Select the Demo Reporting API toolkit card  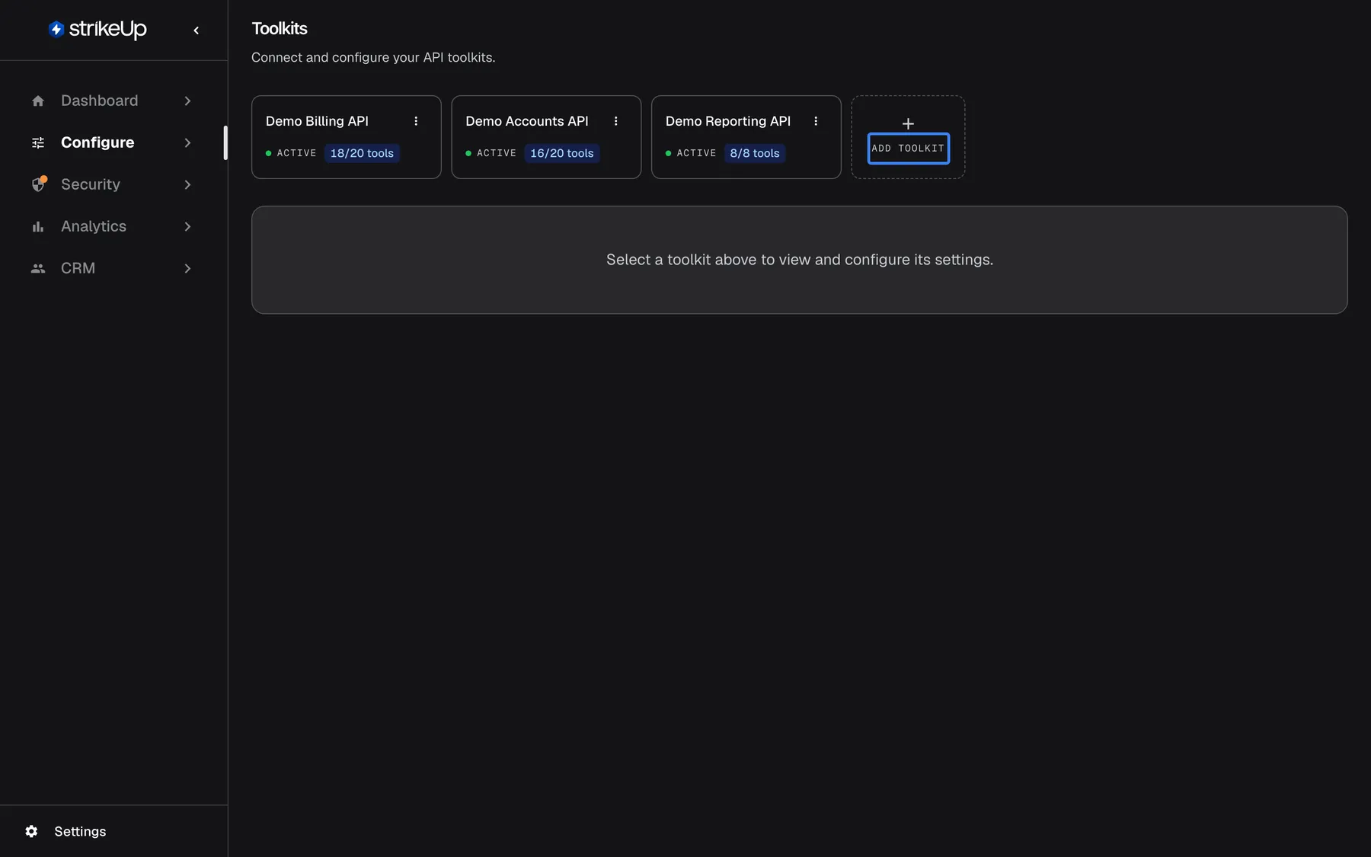pos(746,137)
